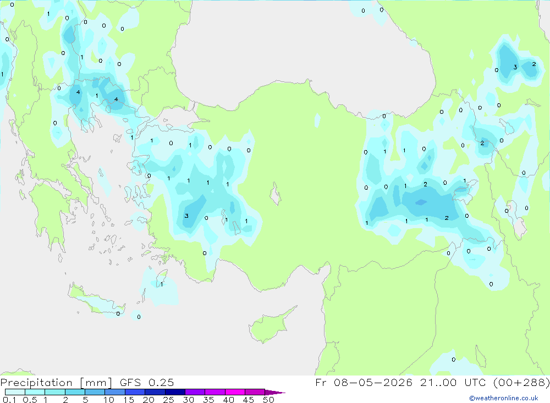Click the 30–35 mm purple legend swatch
Screen dimensions: 550x403
(195, 392)
